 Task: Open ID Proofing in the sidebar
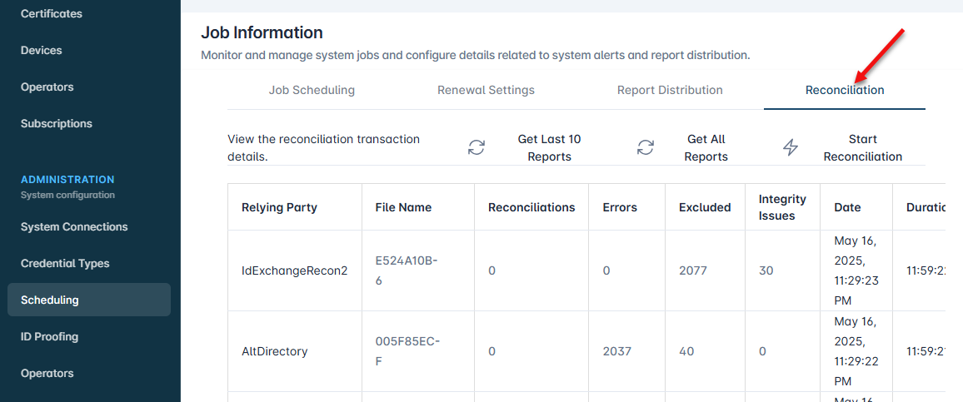tap(49, 336)
